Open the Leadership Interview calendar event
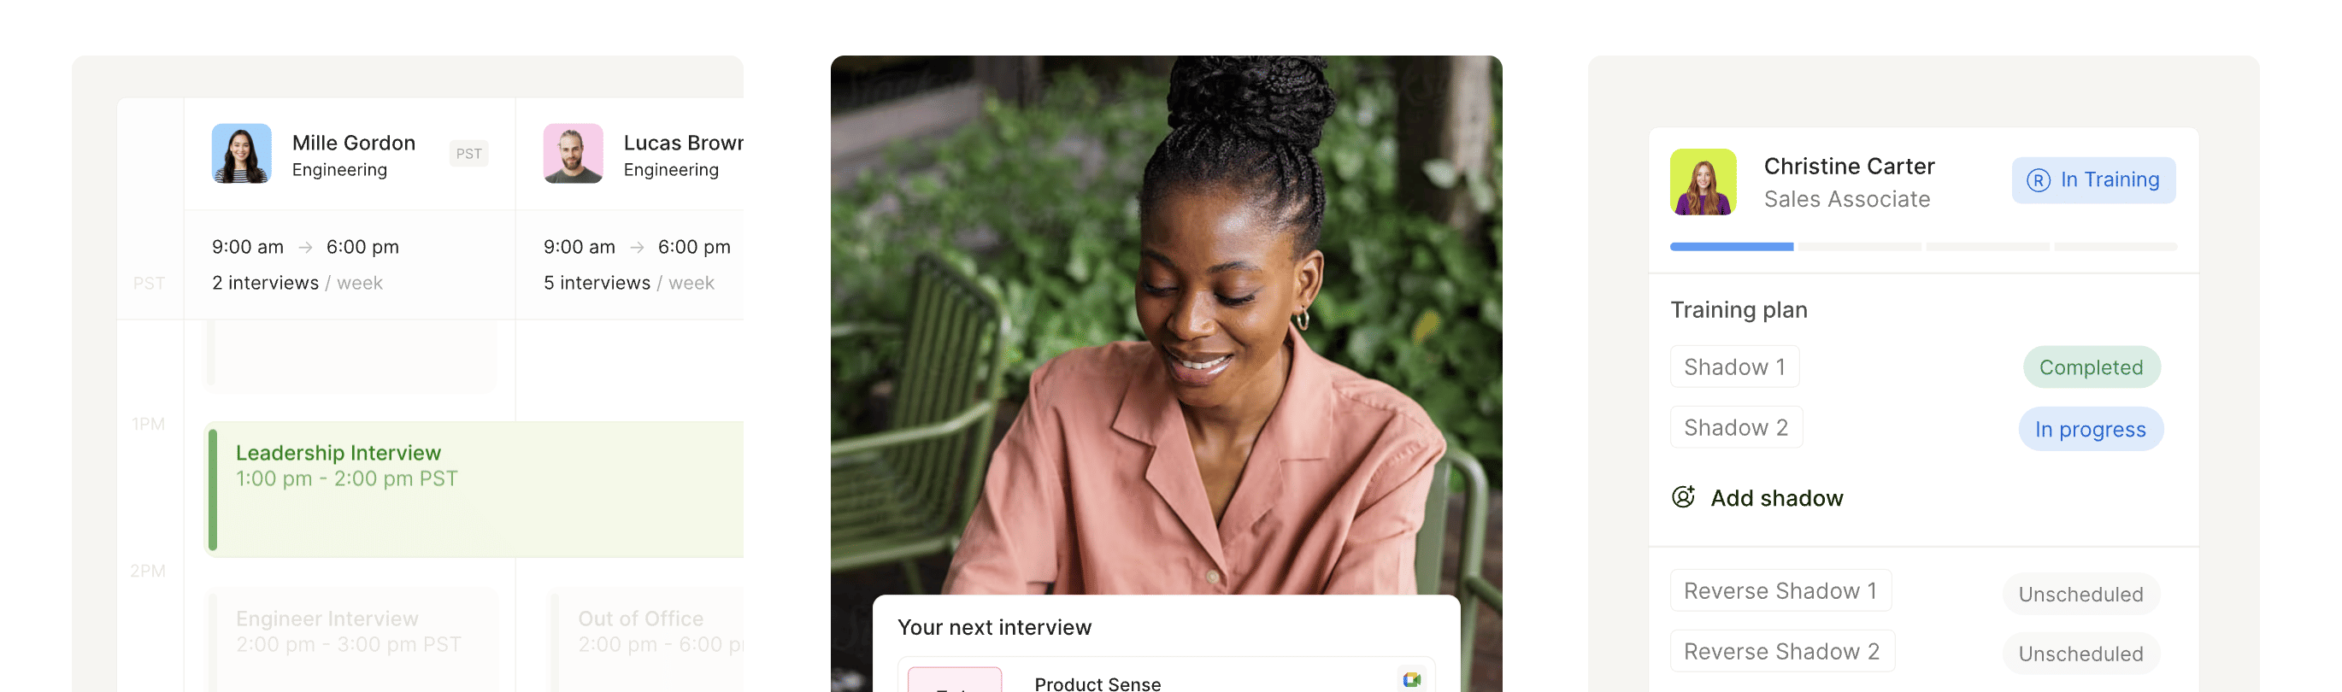 click(475, 489)
